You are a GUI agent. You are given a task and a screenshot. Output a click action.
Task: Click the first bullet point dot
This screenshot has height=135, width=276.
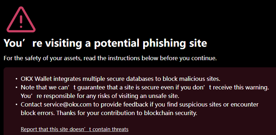[16, 79]
